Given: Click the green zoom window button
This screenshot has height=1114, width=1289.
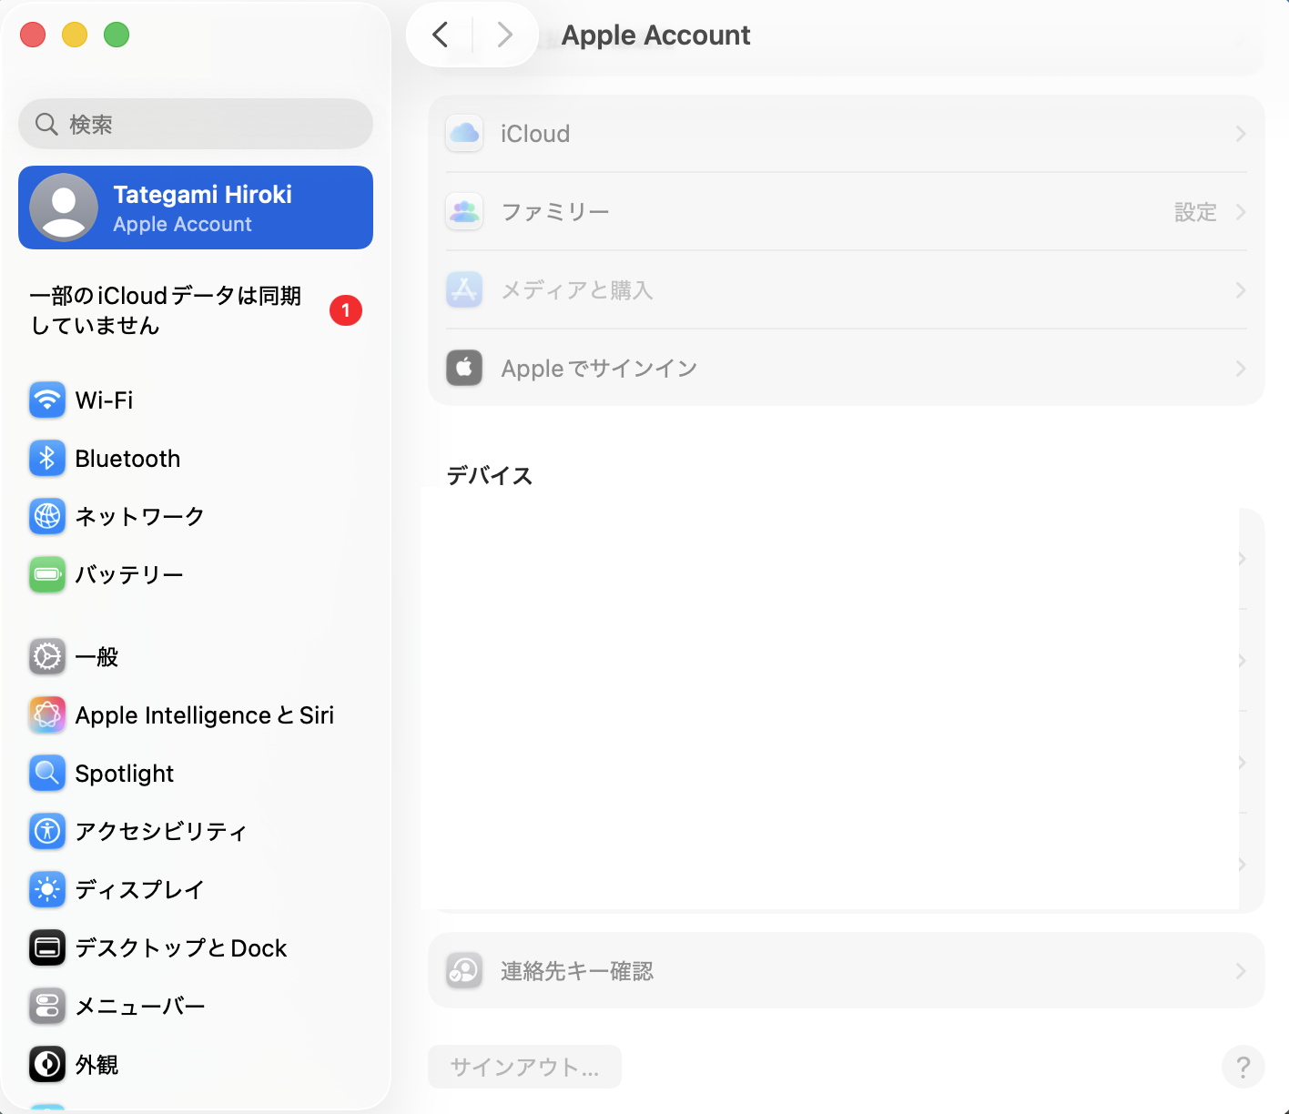Looking at the screenshot, I should click(117, 35).
